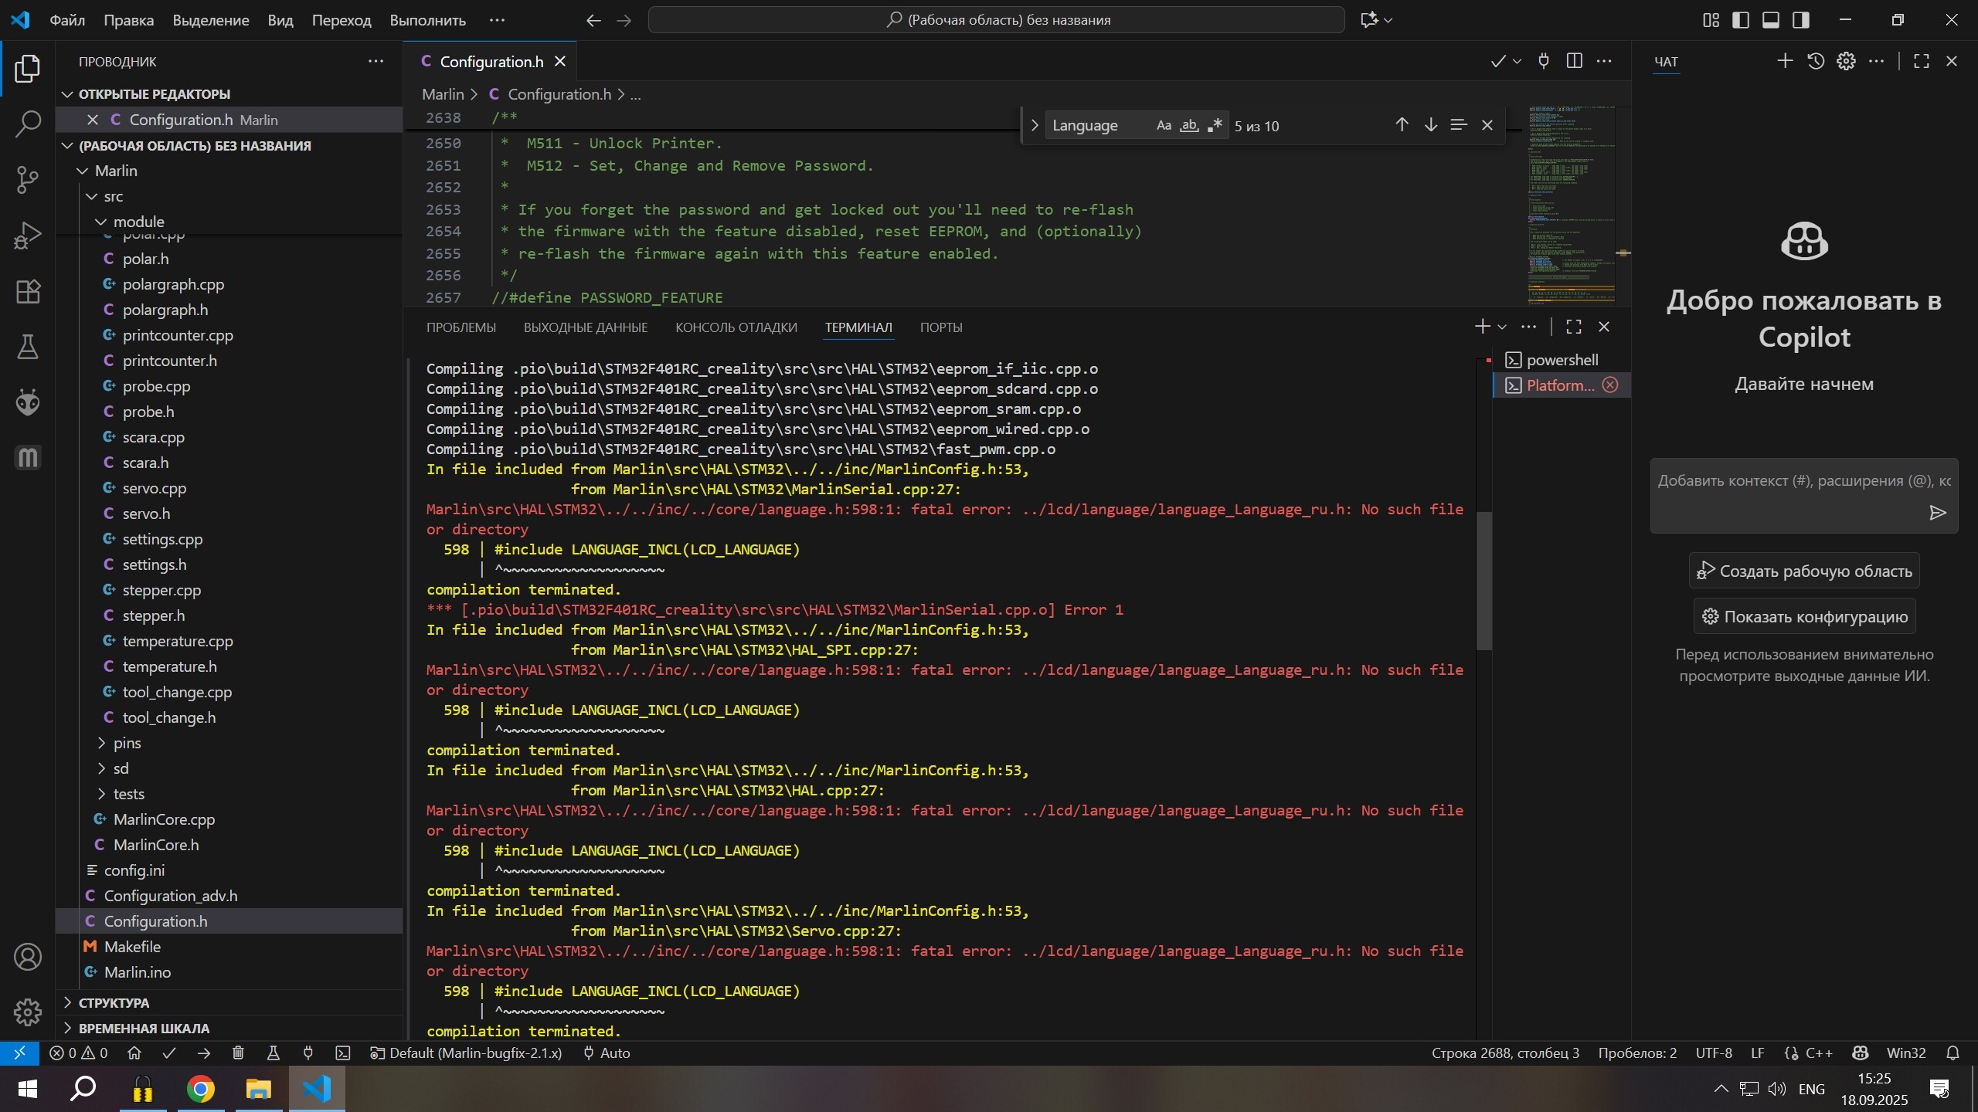This screenshot has width=1978, height=1112.
Task: Open the Выполнить menu
Action: (x=427, y=20)
